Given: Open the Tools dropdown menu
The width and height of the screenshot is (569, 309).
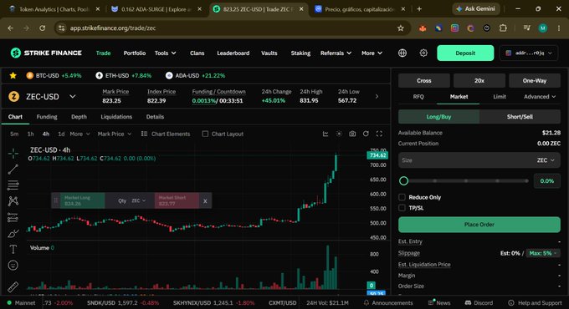Looking at the screenshot, I should (x=165, y=53).
